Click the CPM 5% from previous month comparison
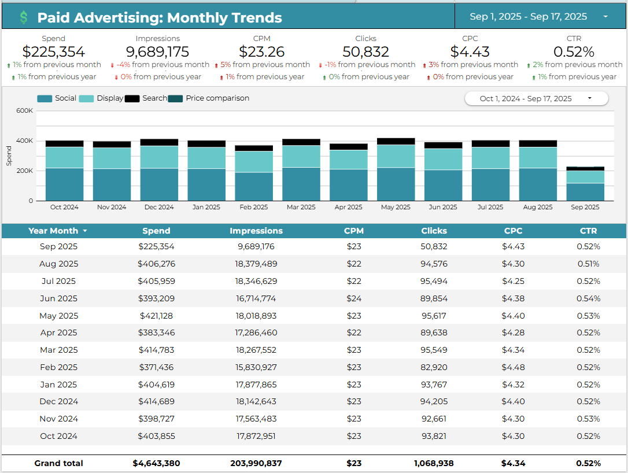Image resolution: width=628 pixels, height=473 pixels. click(x=262, y=65)
